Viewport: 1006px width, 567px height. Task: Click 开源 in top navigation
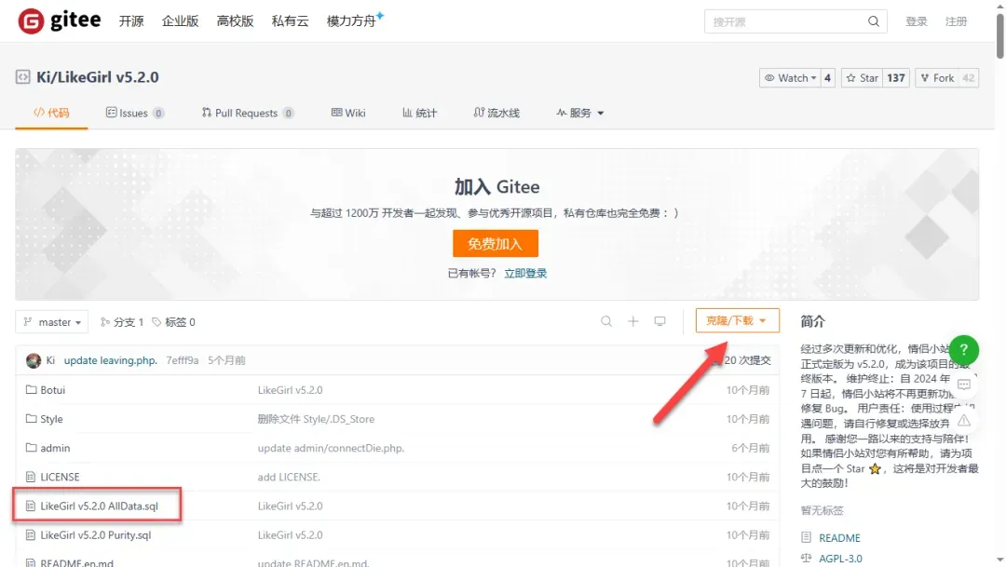pos(131,21)
